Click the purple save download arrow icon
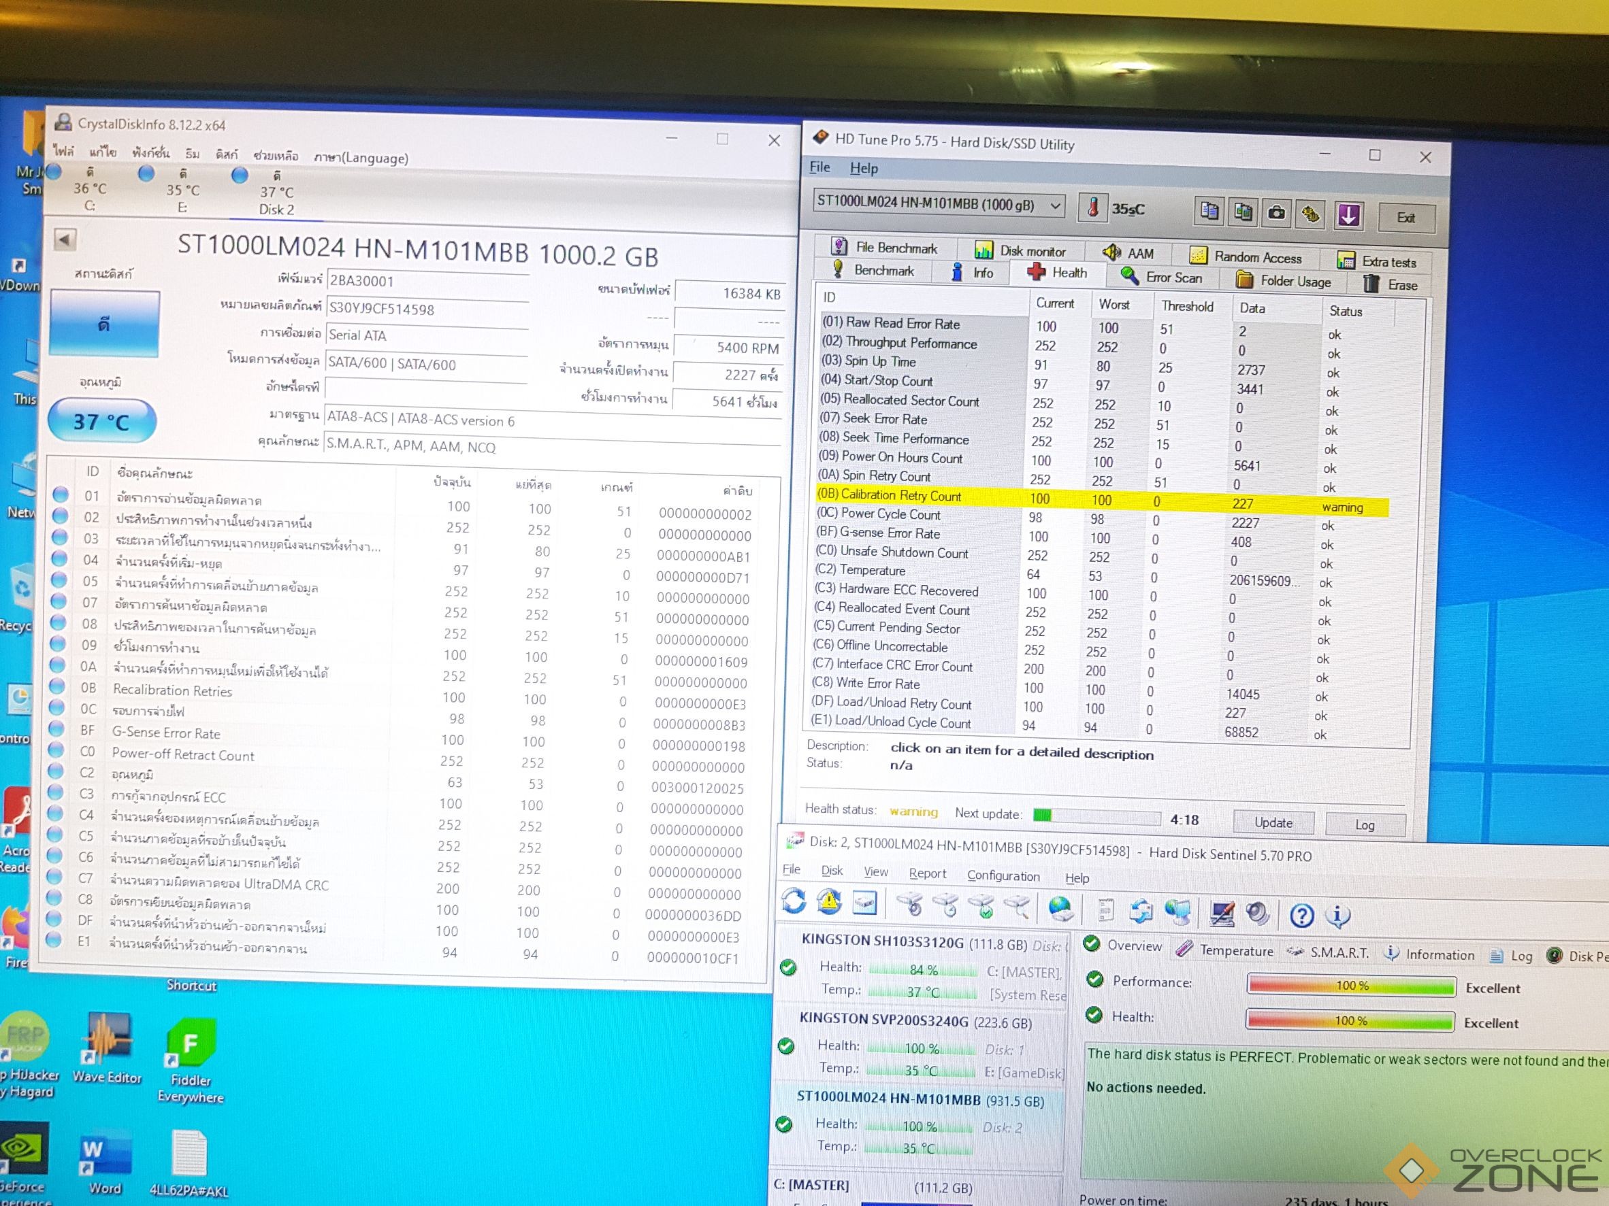Viewport: 1609px width, 1206px height. [1348, 215]
